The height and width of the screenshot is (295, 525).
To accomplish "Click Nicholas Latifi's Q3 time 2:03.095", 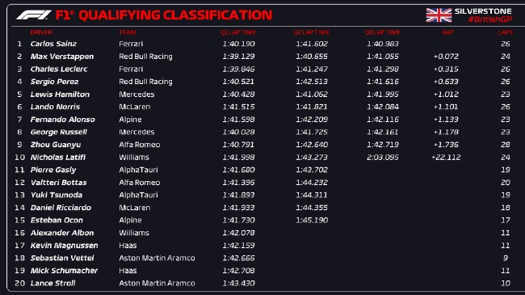I will tap(382, 158).
